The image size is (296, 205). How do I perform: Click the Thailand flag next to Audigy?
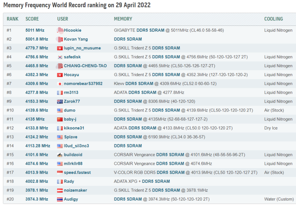(60, 199)
